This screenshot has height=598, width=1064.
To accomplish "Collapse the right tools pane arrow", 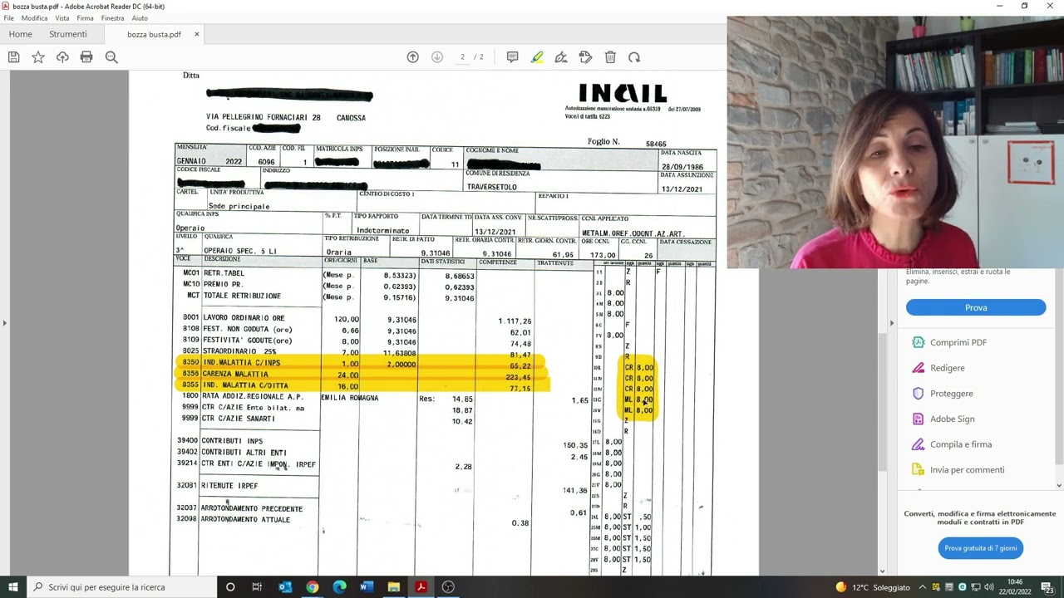I will (x=891, y=323).
